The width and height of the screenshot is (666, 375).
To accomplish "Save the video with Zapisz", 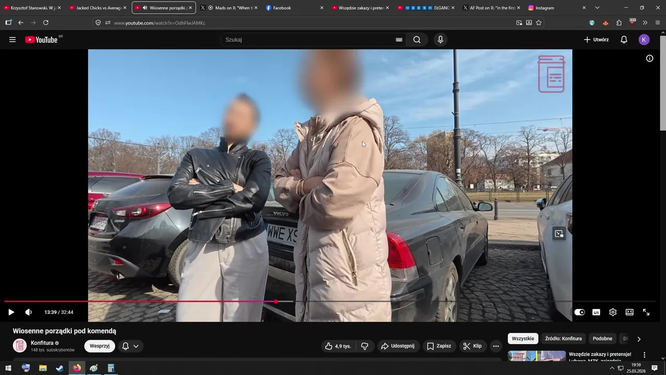I will (439, 346).
